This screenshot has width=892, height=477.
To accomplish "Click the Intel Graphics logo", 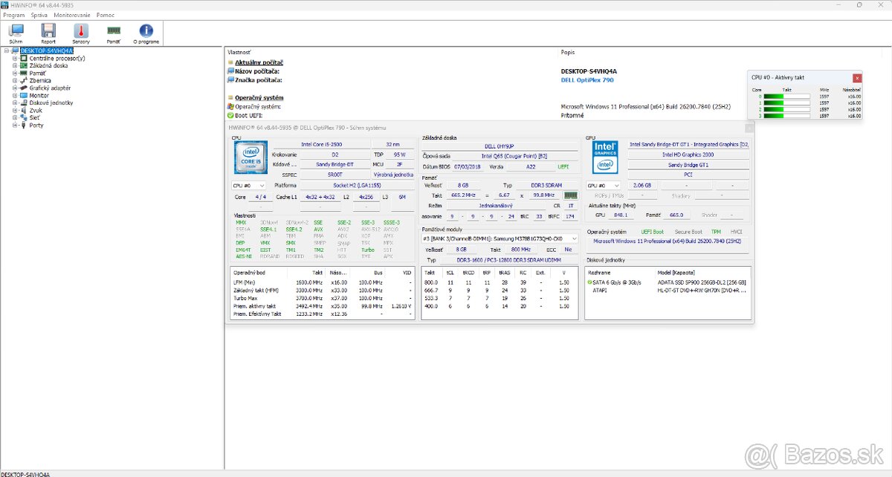I will tap(604, 157).
